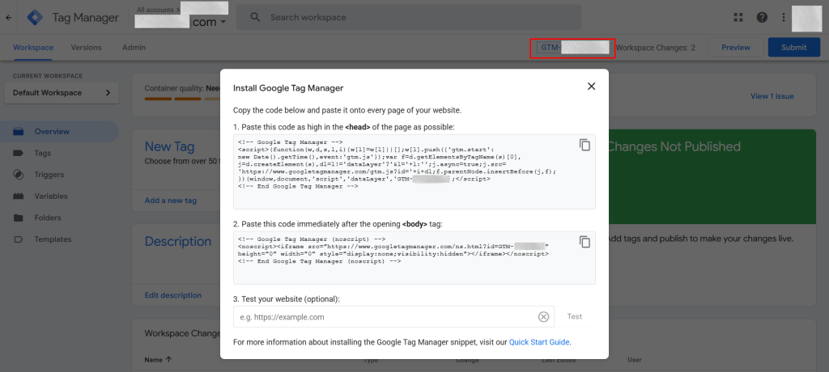Screen dimensions: 829x372
Task: Click the Description card heading
Action: pos(178,242)
